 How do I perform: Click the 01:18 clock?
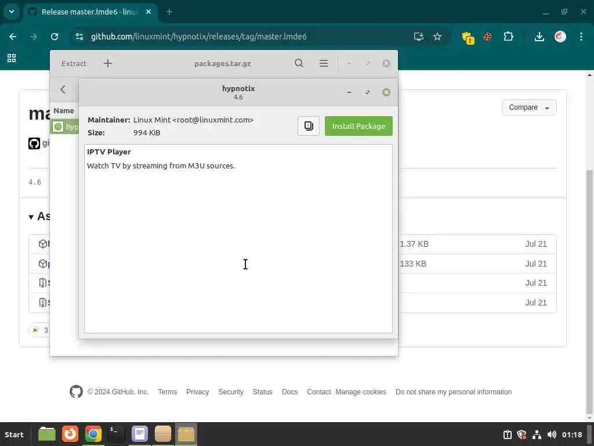[x=572, y=434]
